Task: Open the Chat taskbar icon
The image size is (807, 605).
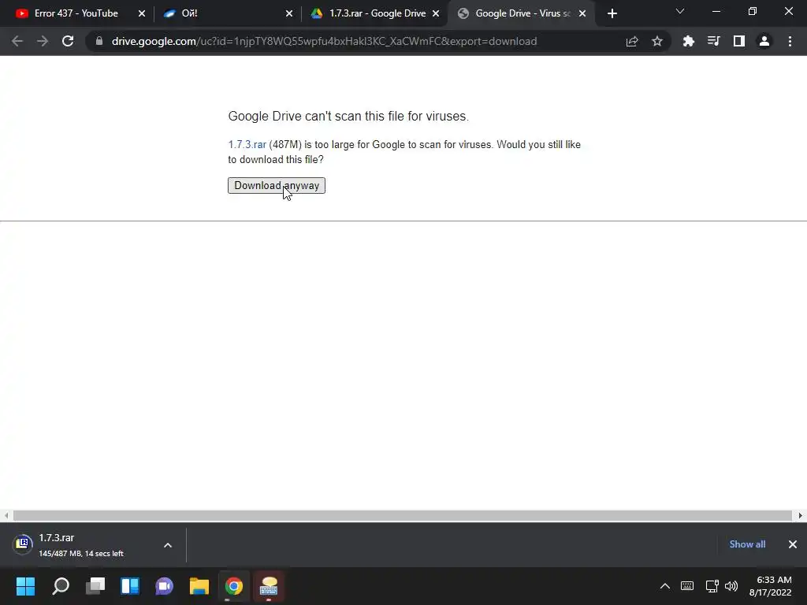Action: click(164, 586)
